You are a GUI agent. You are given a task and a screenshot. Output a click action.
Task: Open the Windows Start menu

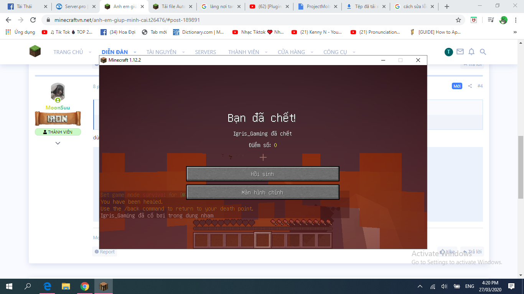(x=9, y=286)
